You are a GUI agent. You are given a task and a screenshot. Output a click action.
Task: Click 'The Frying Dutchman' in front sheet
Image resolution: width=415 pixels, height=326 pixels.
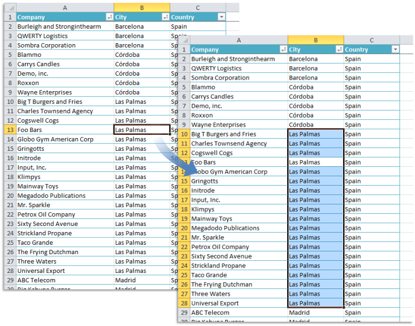238,284
